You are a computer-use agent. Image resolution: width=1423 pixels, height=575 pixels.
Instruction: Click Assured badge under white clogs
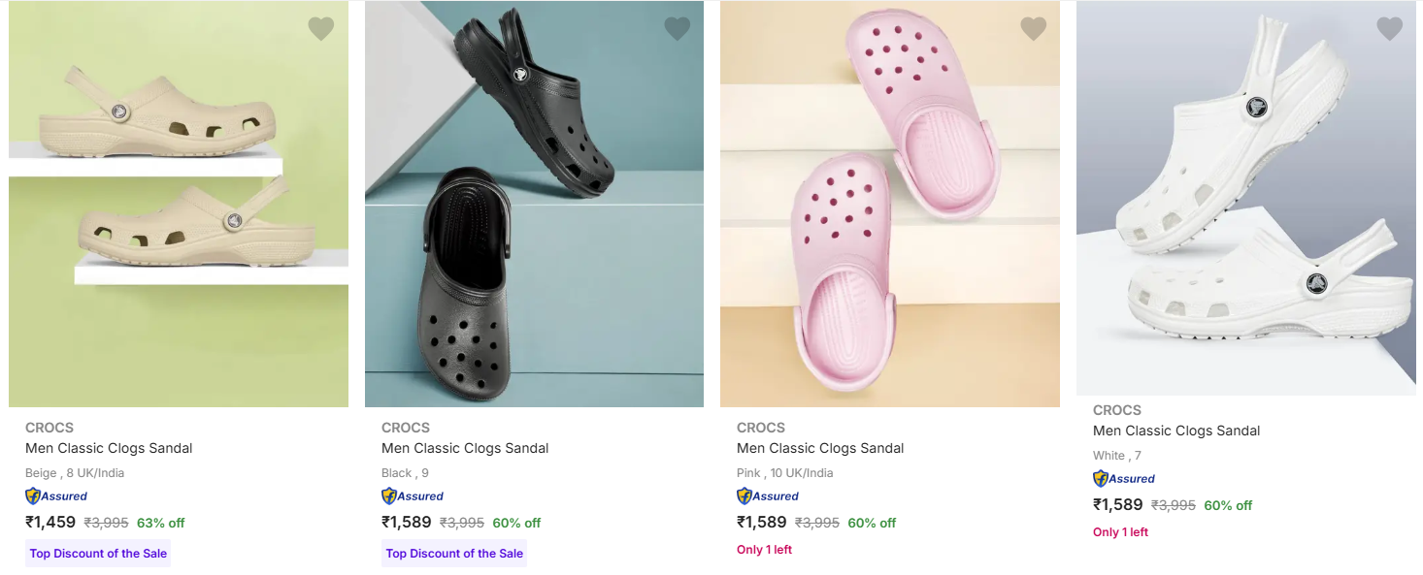(x=1124, y=479)
